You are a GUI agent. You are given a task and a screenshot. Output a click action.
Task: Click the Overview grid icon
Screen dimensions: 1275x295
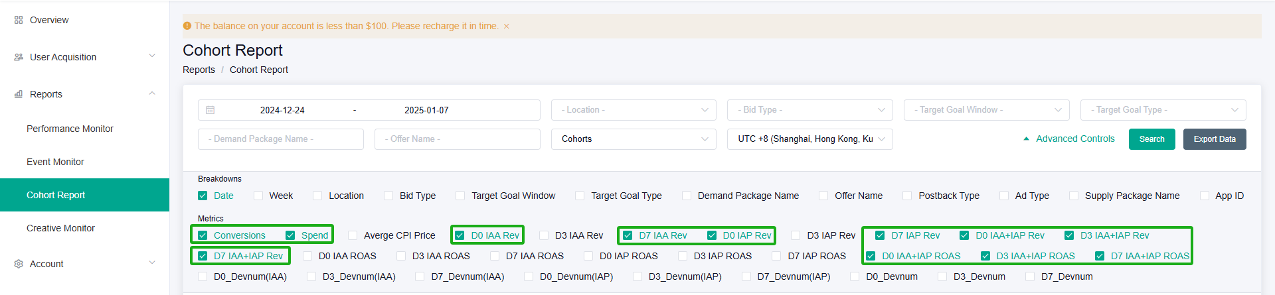pyautogui.click(x=19, y=20)
